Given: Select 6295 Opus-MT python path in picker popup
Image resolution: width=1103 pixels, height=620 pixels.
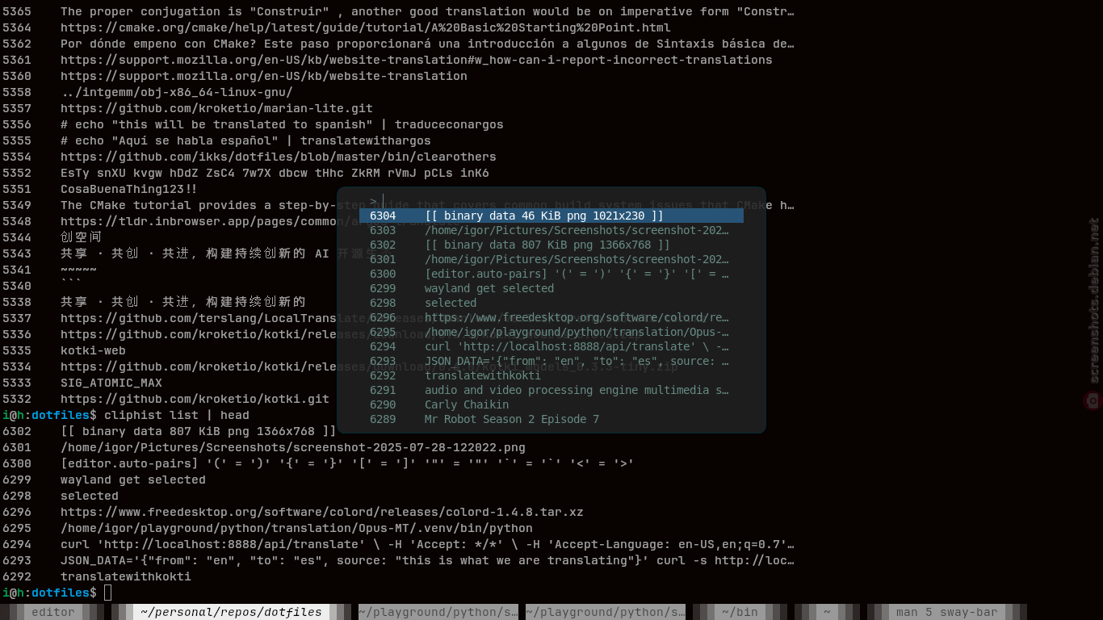Looking at the screenshot, I should pos(550,332).
